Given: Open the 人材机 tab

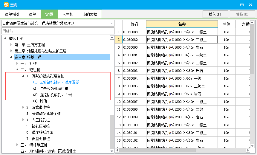Looking at the screenshot, I should click(x=68, y=14).
